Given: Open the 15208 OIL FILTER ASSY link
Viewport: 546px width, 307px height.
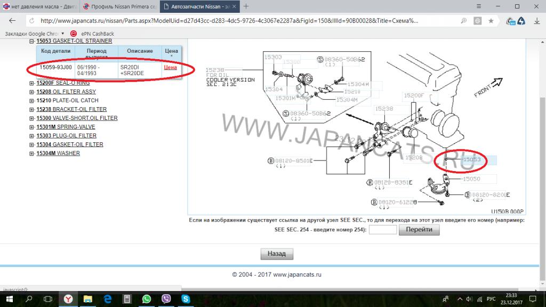Looking at the screenshot, I should [x=66, y=92].
